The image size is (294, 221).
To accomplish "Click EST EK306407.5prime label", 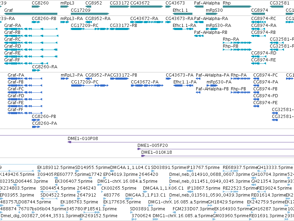I will click(74, 181).
